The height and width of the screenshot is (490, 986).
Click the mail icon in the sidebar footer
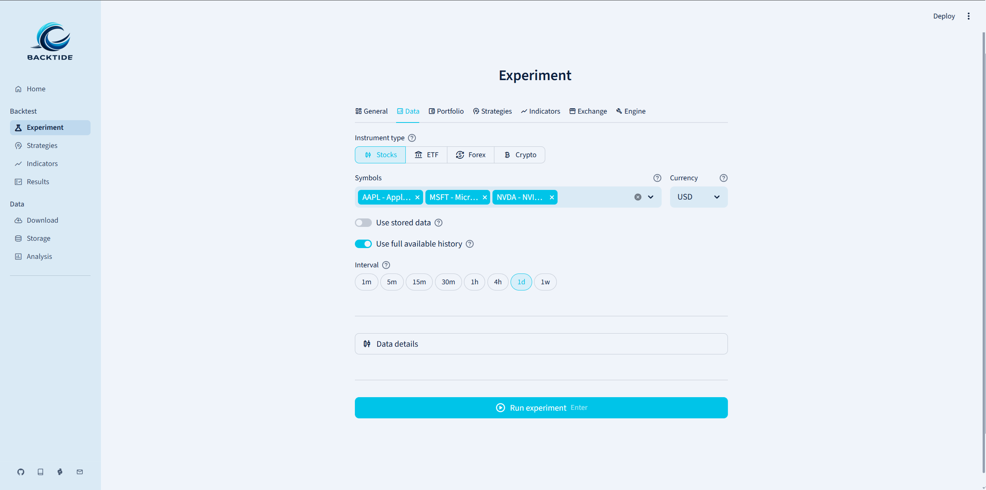(80, 472)
